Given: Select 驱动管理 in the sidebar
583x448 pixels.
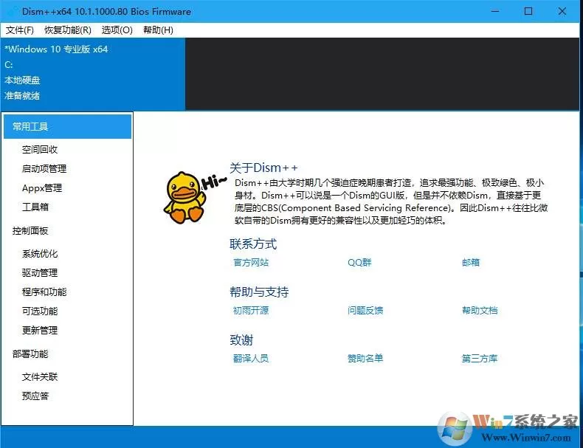Looking at the screenshot, I should pyautogui.click(x=40, y=273).
